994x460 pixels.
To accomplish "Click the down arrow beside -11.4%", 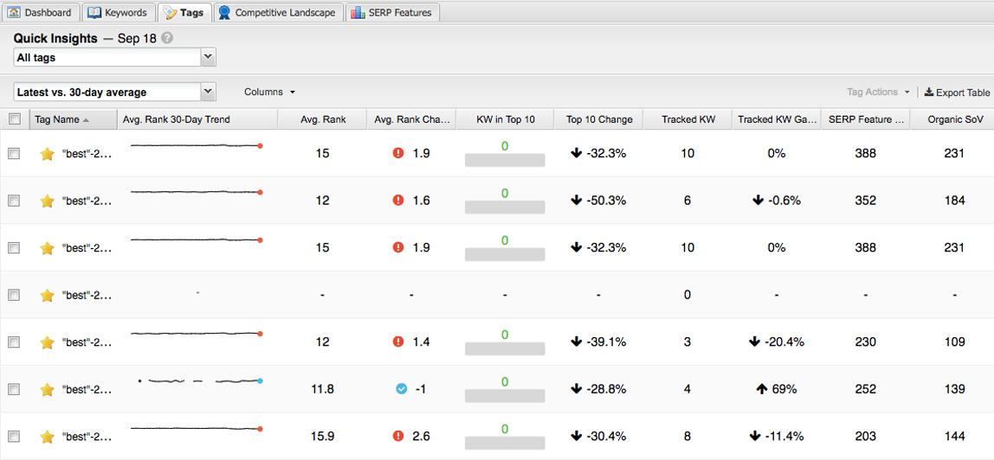I will (x=754, y=437).
